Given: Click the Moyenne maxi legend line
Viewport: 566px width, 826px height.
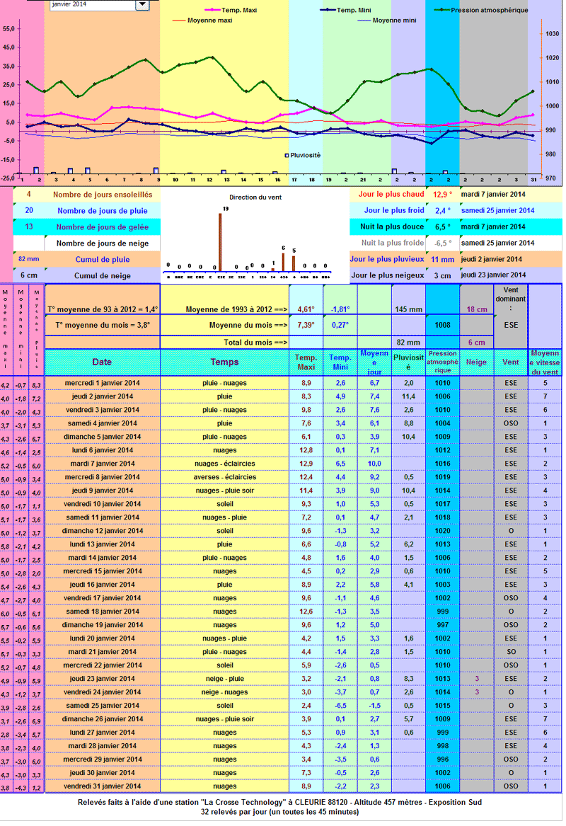Looking at the screenshot, I should coord(179,21).
